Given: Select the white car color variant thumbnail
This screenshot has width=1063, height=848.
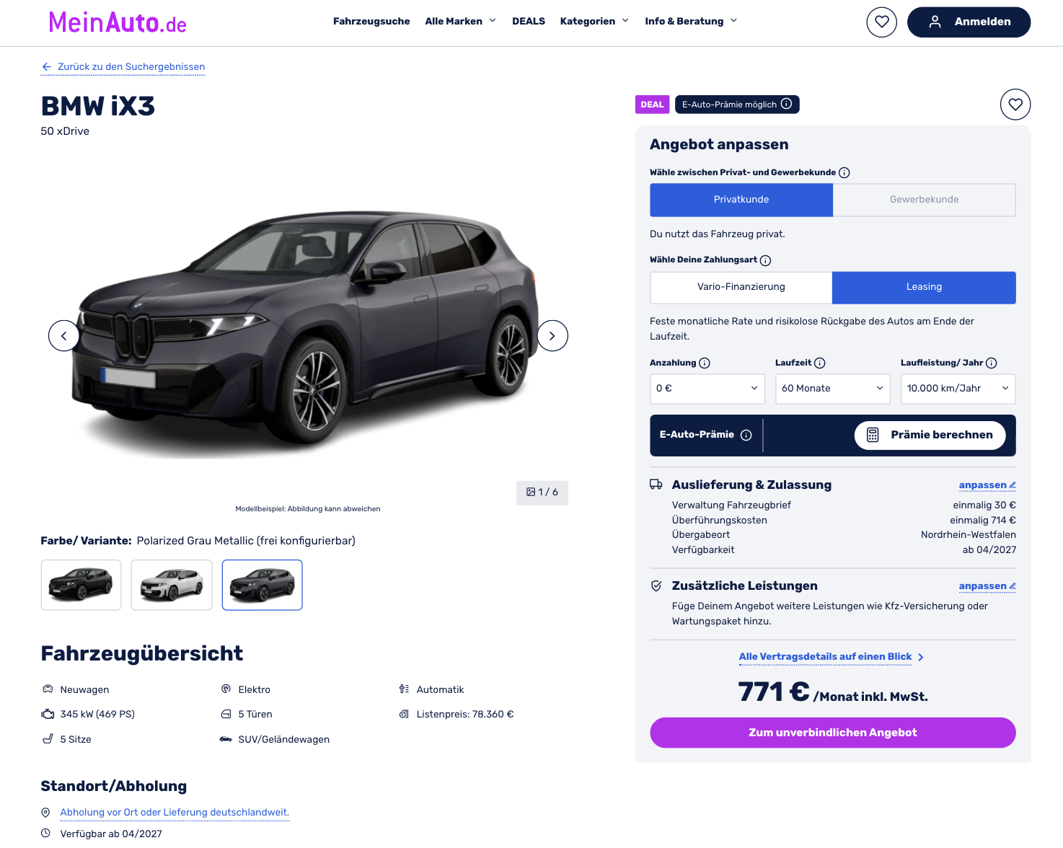Looking at the screenshot, I should coord(172,585).
